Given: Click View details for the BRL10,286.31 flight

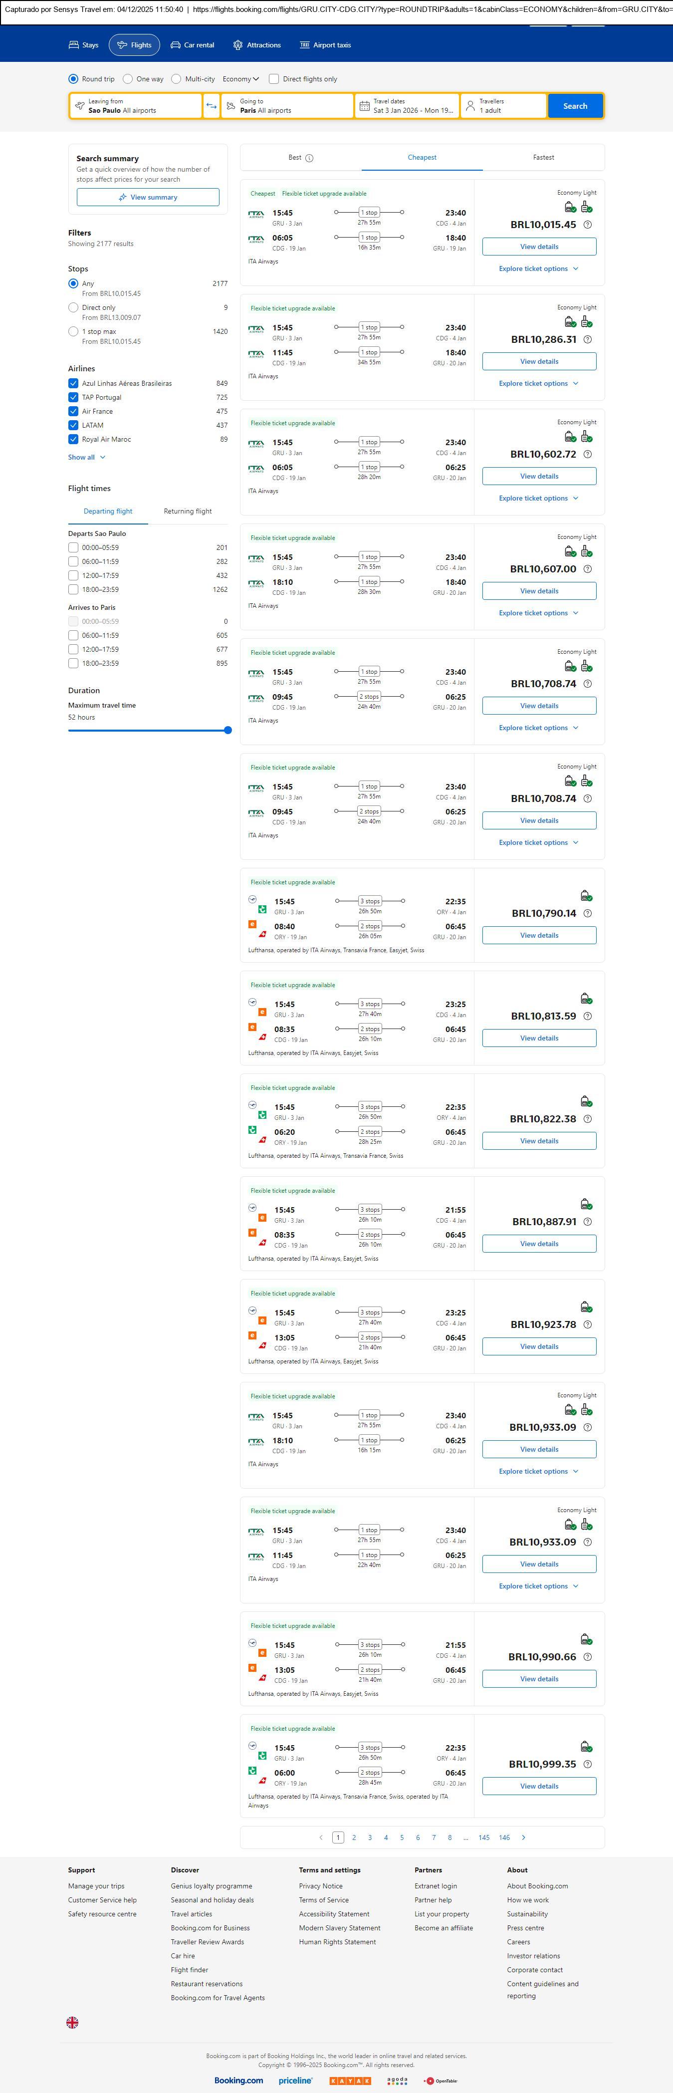Looking at the screenshot, I should [539, 362].
